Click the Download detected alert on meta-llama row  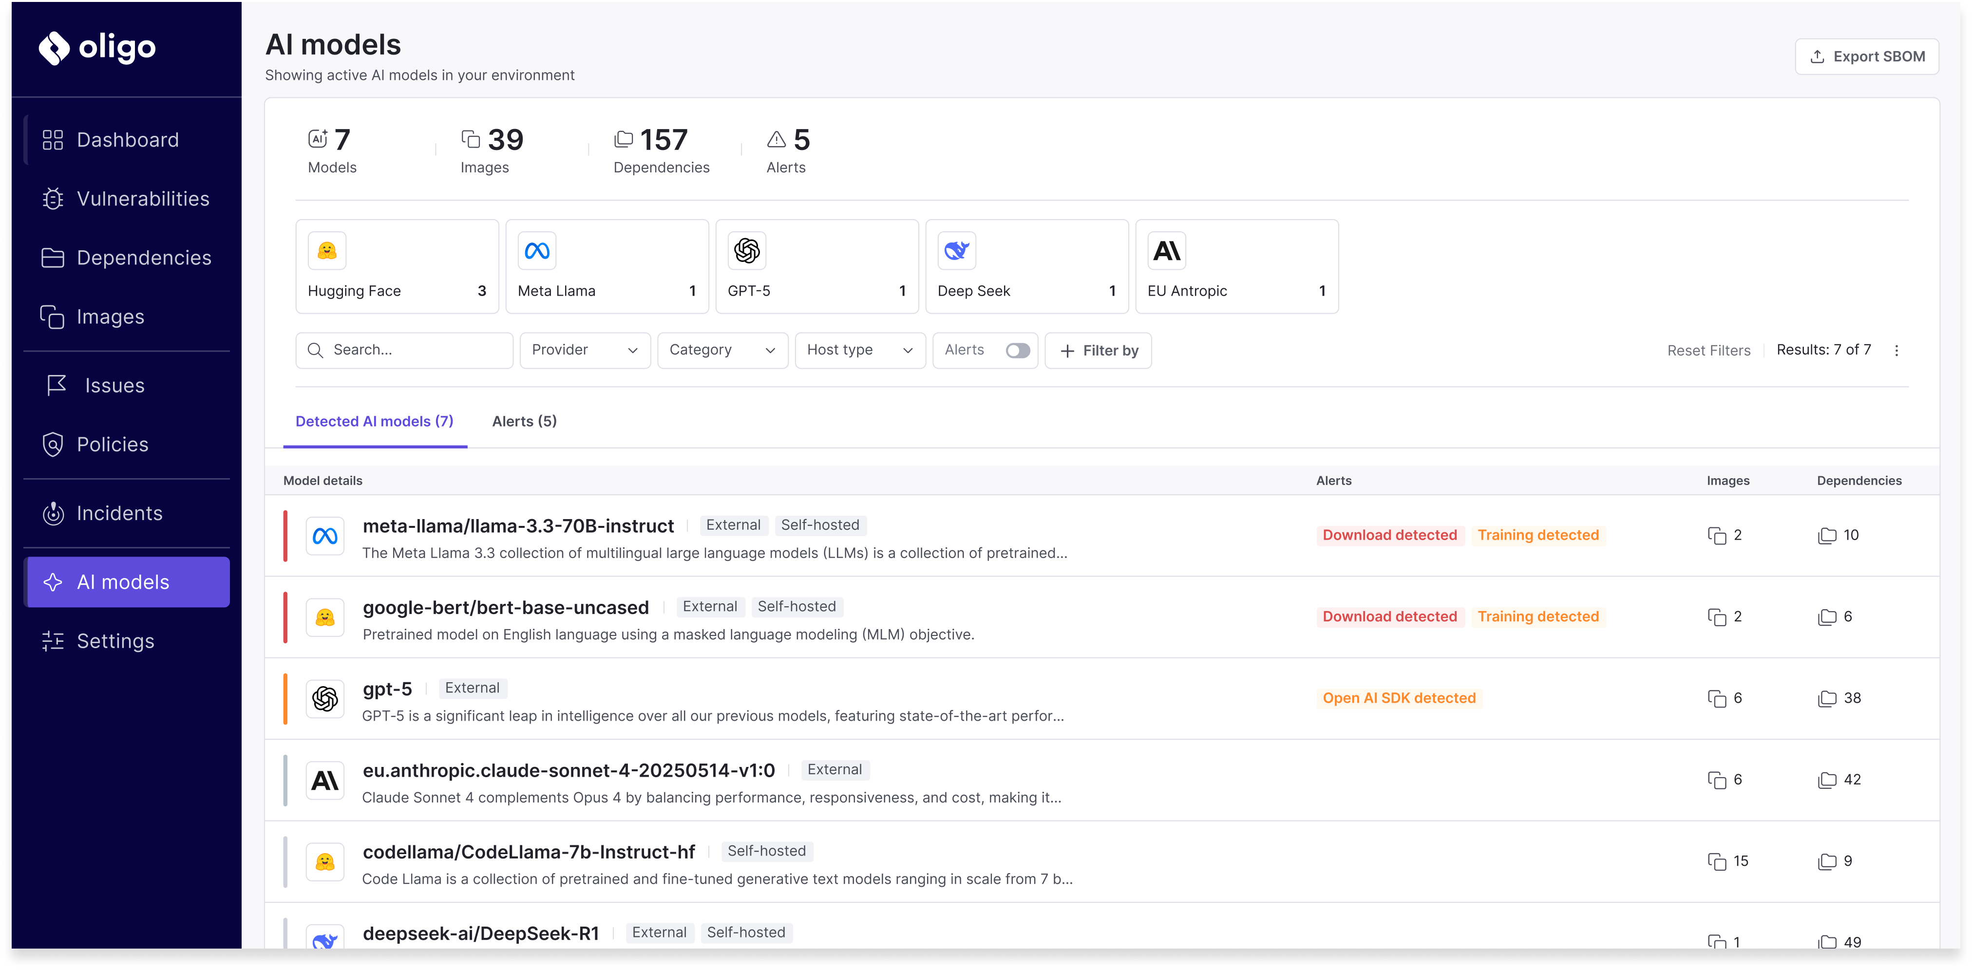[x=1389, y=536]
